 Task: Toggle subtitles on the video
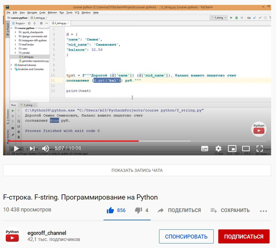[x=205, y=149]
